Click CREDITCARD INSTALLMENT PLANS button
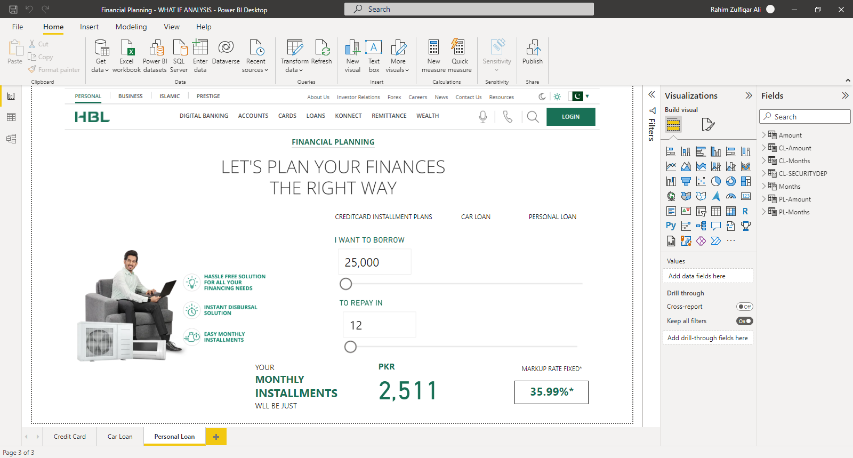 pyautogui.click(x=383, y=217)
